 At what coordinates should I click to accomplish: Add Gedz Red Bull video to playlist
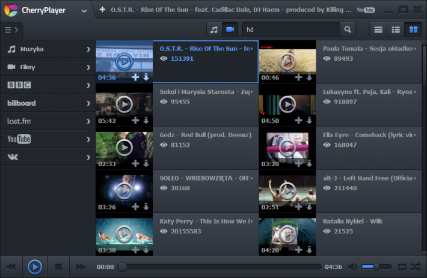[135, 163]
